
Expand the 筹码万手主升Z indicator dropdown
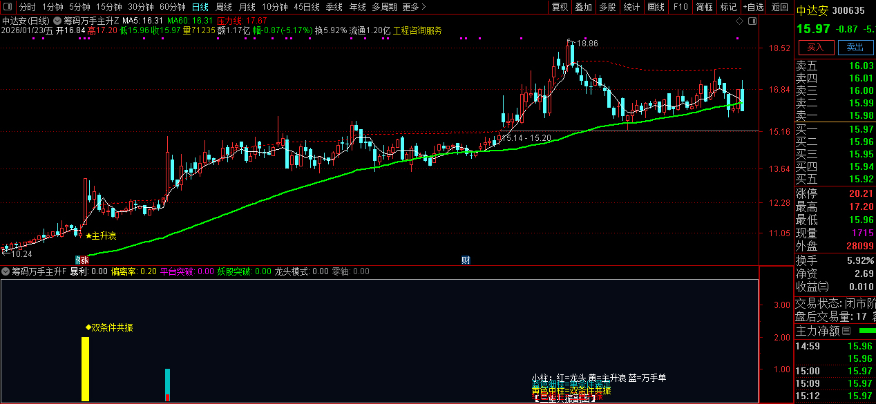coord(57,21)
